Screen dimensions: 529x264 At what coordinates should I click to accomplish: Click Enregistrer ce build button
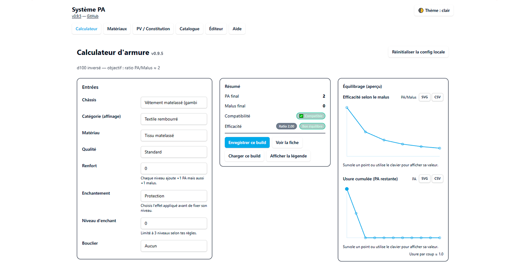(247, 143)
